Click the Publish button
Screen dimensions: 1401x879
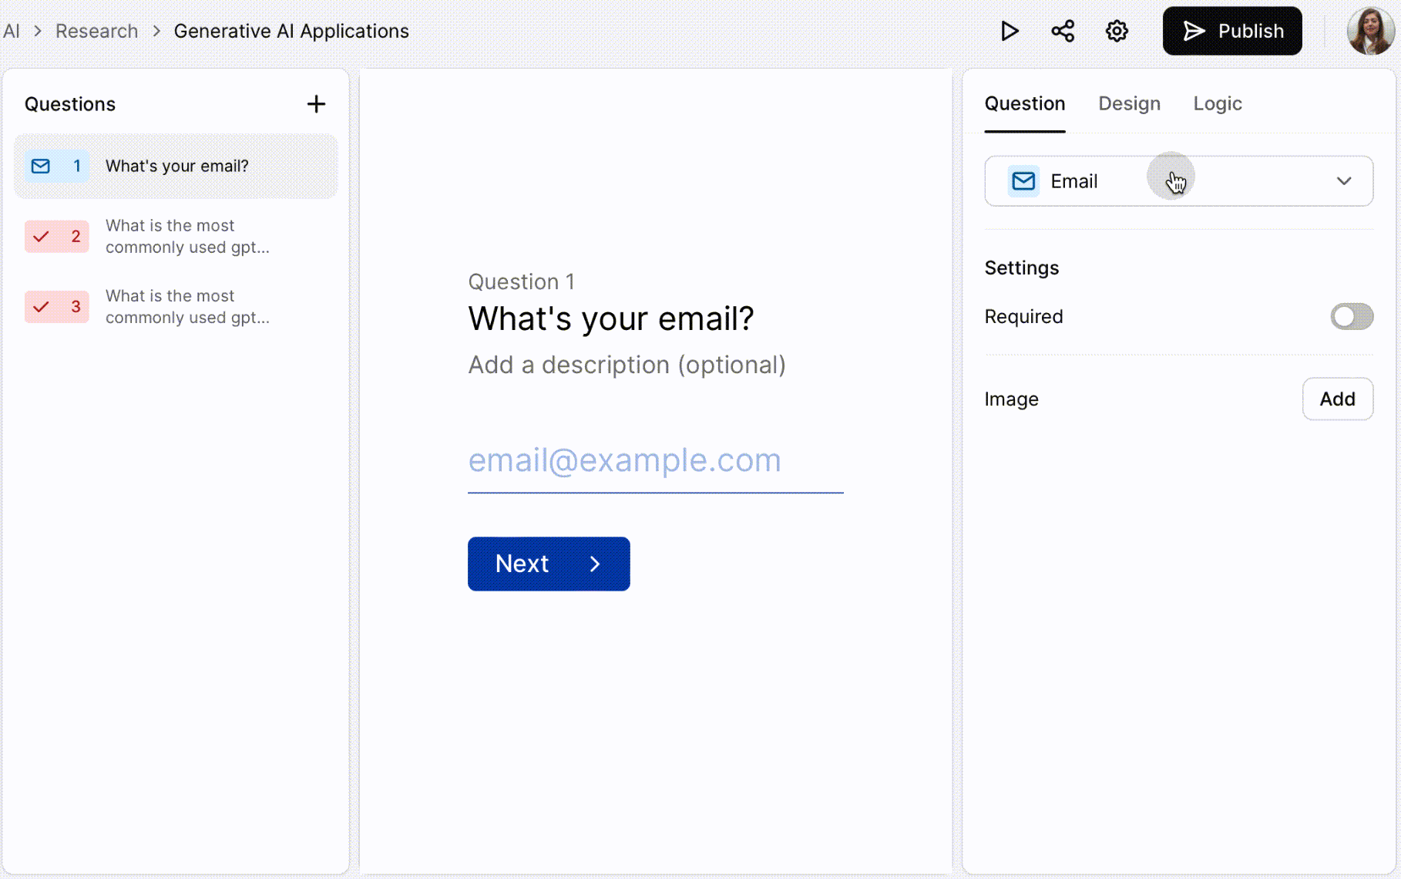[1231, 31]
